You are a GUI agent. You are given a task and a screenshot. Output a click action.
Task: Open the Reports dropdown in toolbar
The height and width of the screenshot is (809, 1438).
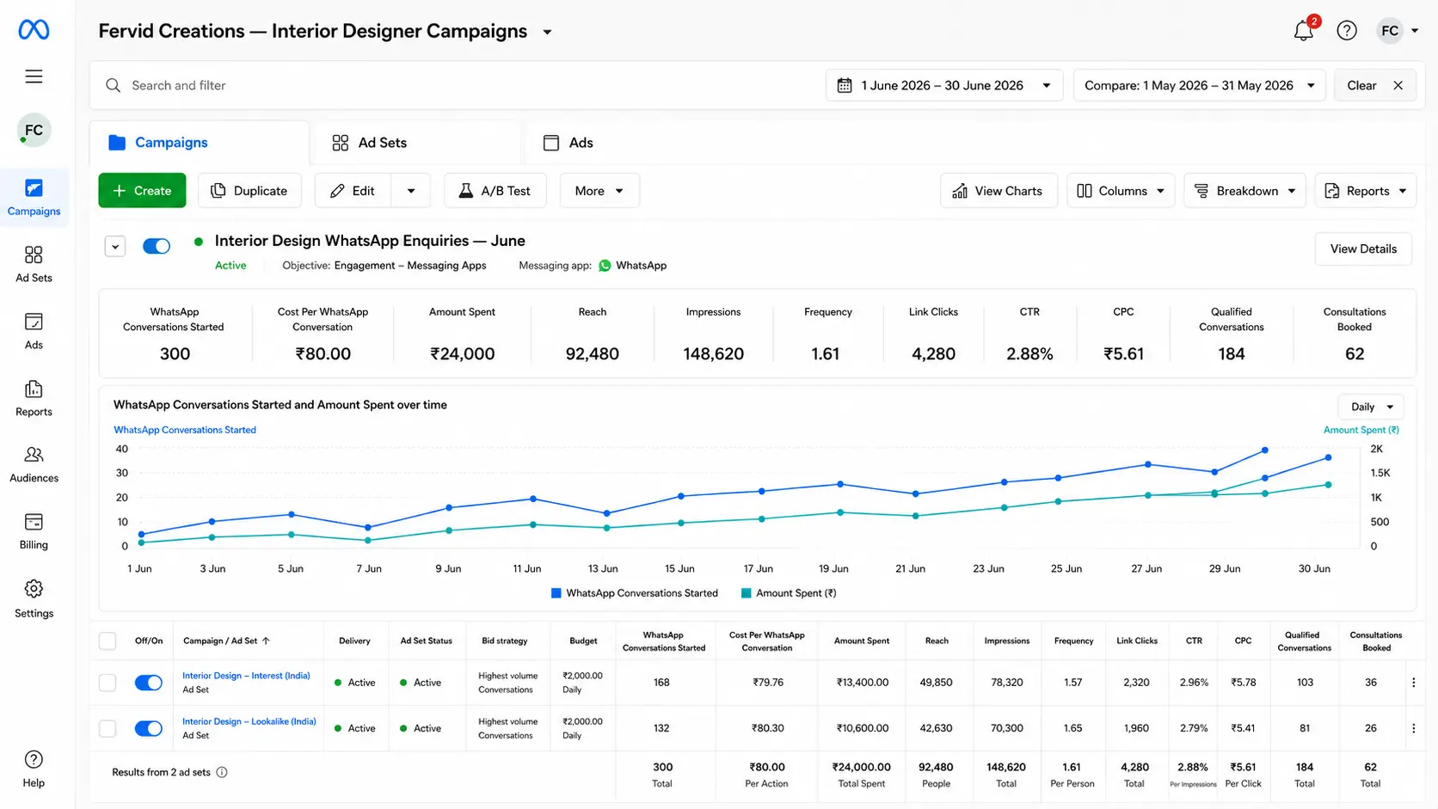pyautogui.click(x=1366, y=191)
